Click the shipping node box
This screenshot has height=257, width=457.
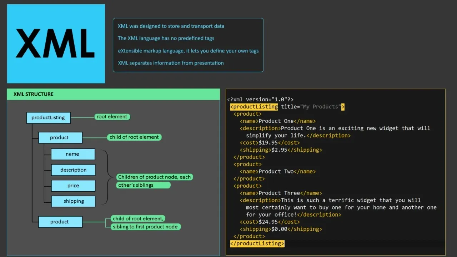73,201
